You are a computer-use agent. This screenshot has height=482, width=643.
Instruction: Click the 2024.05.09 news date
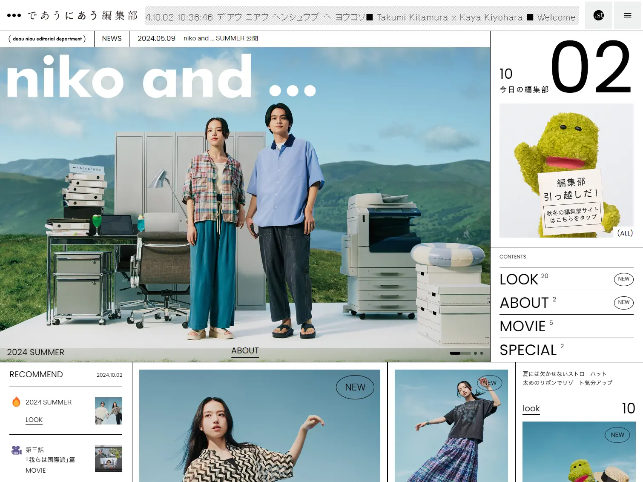tap(156, 38)
